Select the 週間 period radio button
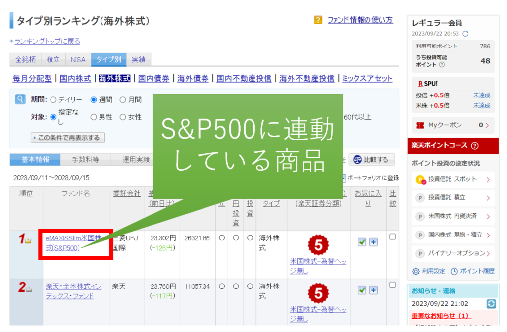Screen dimensions: 507x332 [x=94, y=100]
